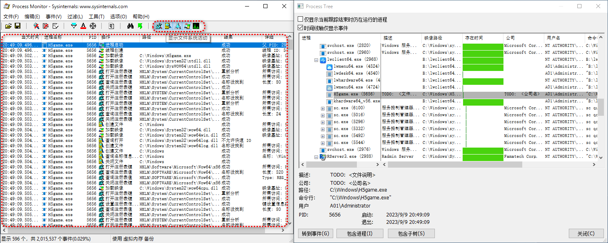Click the lwclient64.exe blue pulse icon

(323, 60)
